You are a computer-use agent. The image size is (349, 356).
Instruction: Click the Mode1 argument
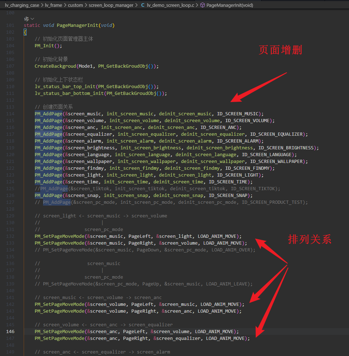[86, 66]
